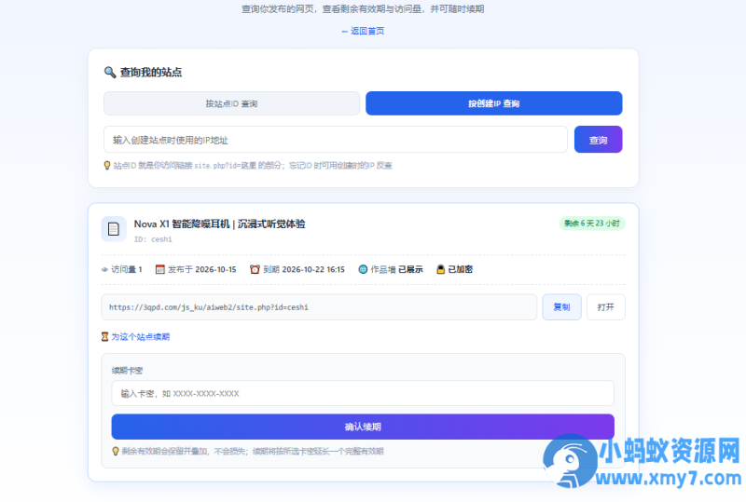Open the site with 打开 button

point(605,307)
